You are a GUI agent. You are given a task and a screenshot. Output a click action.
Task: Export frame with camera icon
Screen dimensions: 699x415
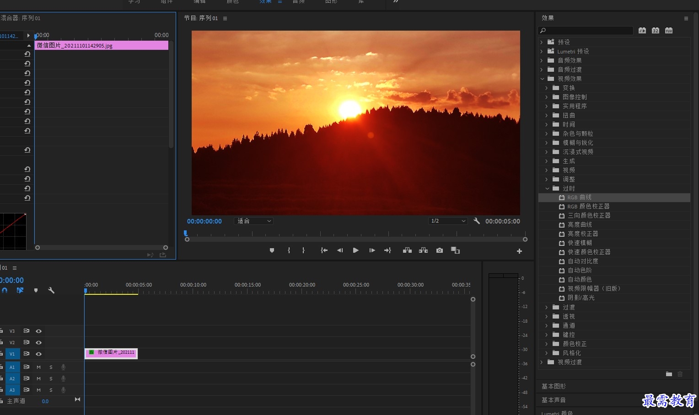[x=440, y=250]
